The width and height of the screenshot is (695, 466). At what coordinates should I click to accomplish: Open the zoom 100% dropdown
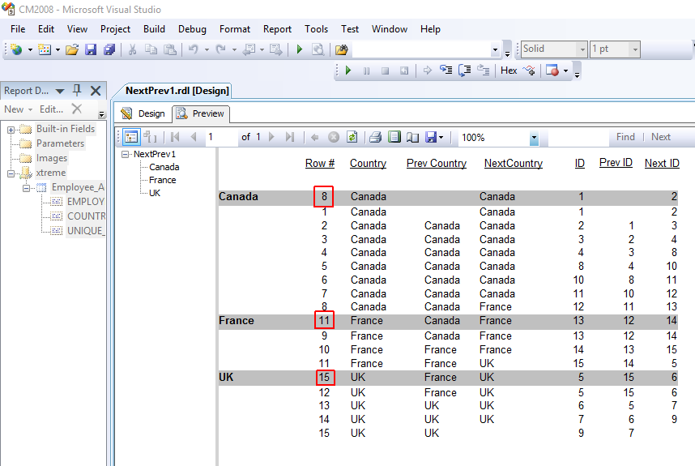[x=534, y=138]
